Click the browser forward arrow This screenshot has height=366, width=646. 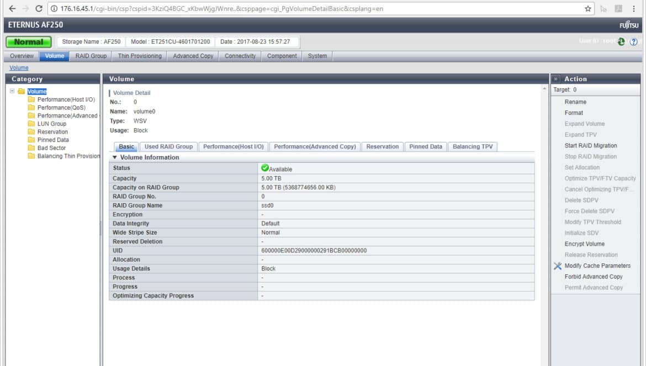click(x=25, y=9)
